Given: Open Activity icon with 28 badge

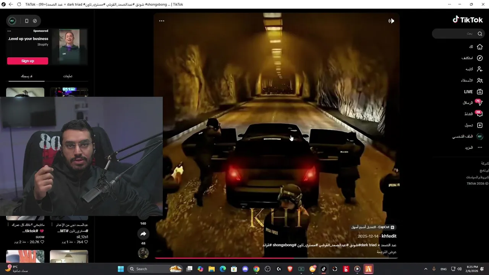Looking at the screenshot, I should point(479,114).
